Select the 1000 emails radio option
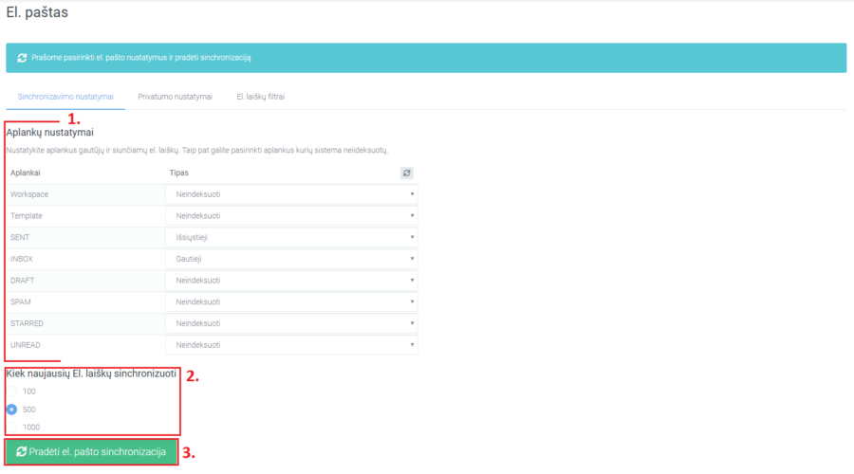The image size is (854, 474). tap(11, 428)
